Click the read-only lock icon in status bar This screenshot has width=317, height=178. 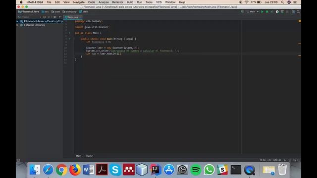tap(285, 160)
